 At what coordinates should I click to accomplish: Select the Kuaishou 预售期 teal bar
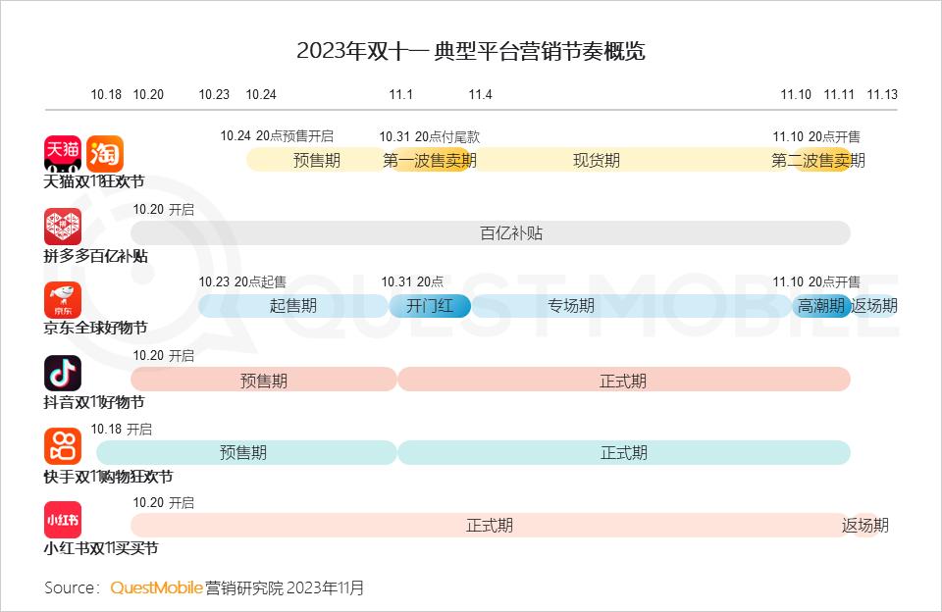tap(246, 452)
